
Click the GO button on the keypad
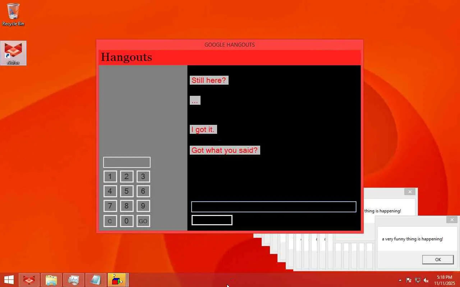pos(143,221)
